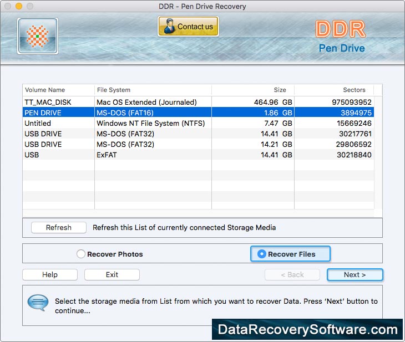Select the USB DRIVE row sized 14.41 GB

tap(198, 134)
